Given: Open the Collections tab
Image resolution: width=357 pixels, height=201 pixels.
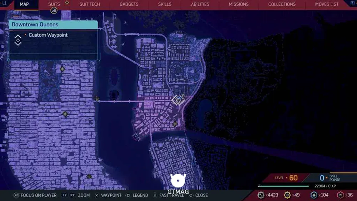Looking at the screenshot, I should (282, 4).
